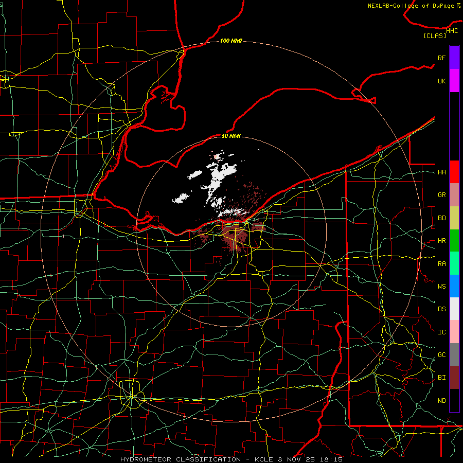Pick the RA mint green legend swatch
The height and width of the screenshot is (463, 463).
click(x=454, y=263)
